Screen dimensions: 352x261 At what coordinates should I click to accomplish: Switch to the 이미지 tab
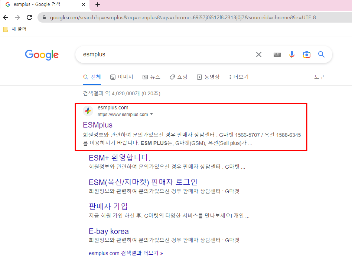tap(122, 77)
